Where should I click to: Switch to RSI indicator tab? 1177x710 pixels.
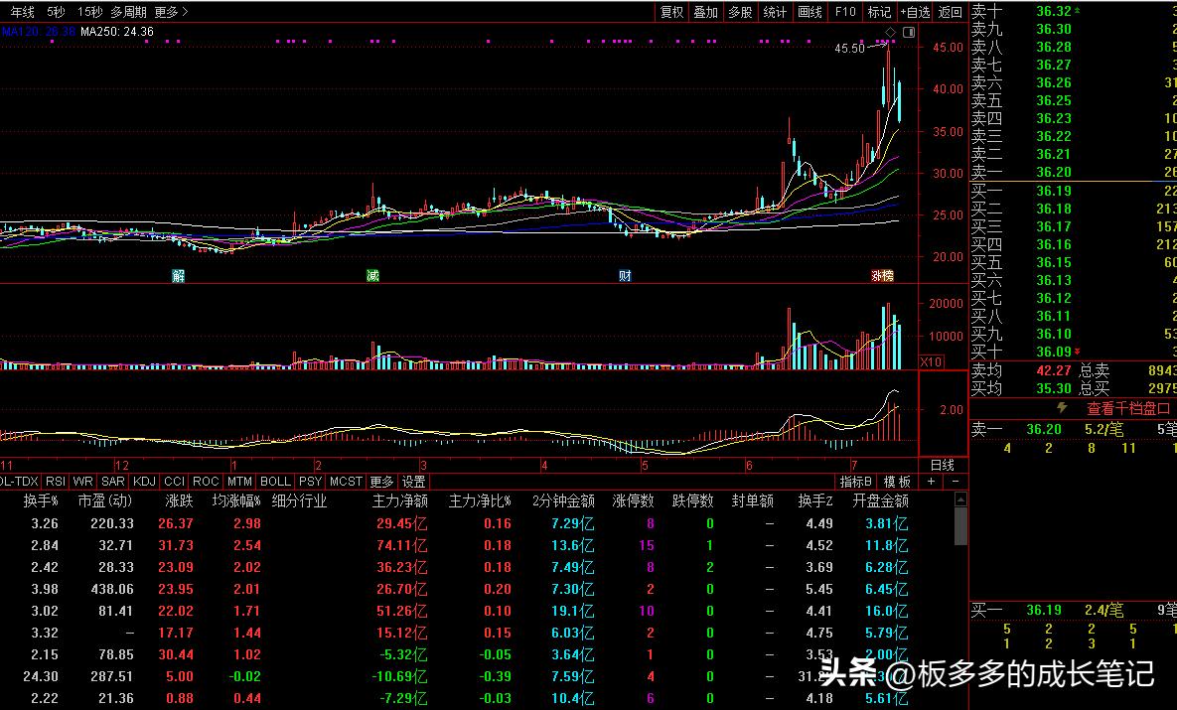(55, 481)
